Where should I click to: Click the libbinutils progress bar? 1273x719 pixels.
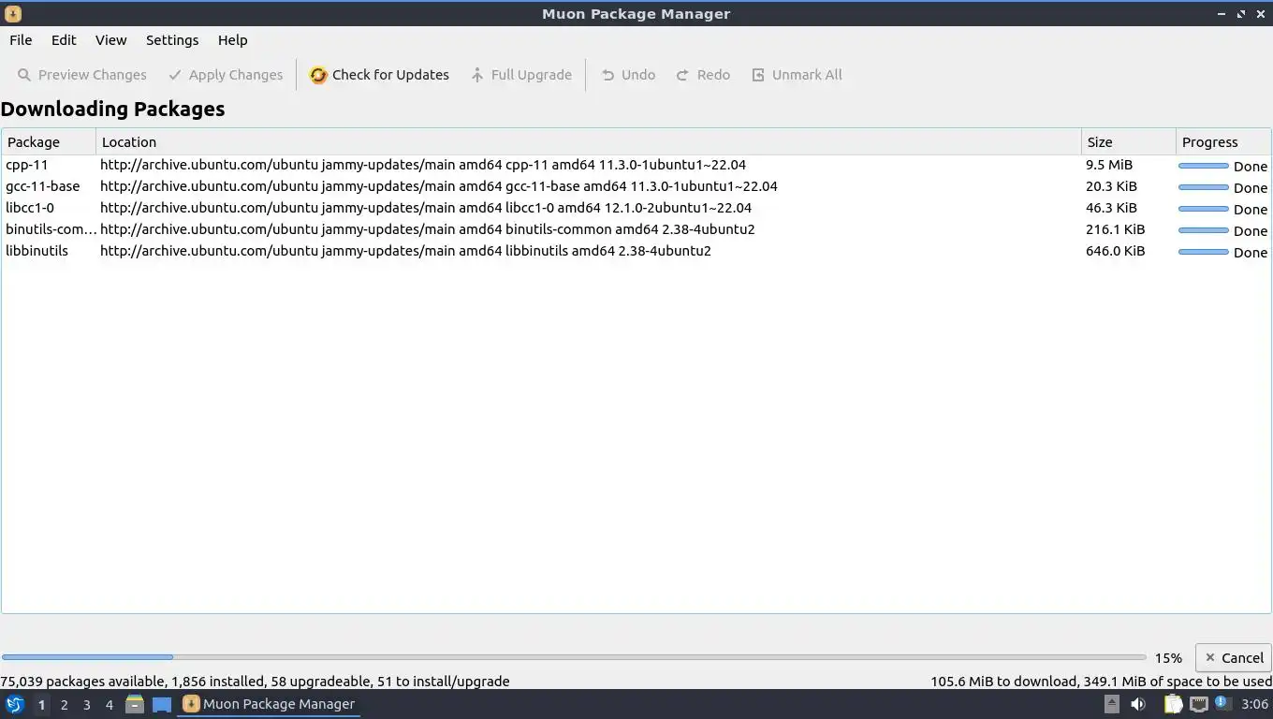[x=1204, y=252]
